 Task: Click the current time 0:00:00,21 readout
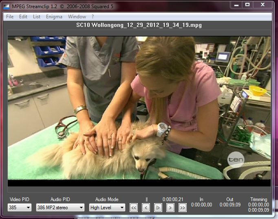click(x=173, y=199)
